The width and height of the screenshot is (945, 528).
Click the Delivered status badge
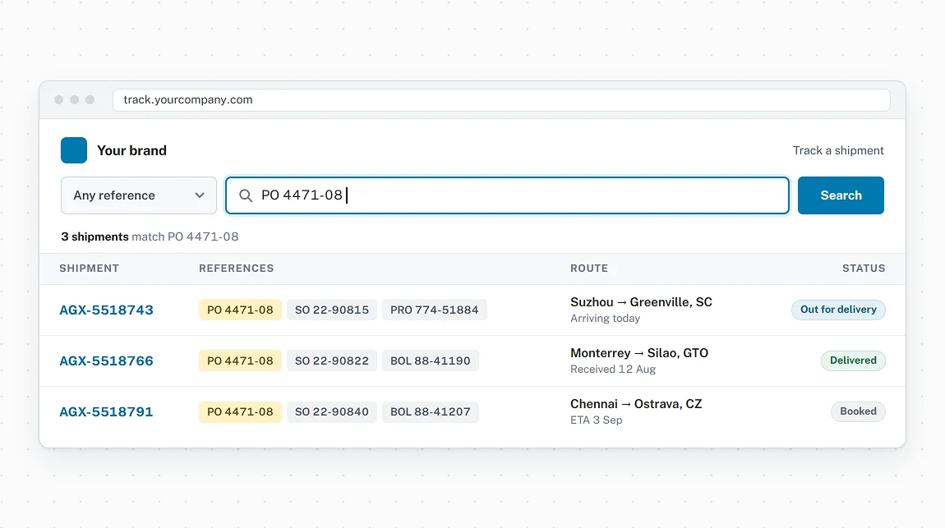click(853, 360)
